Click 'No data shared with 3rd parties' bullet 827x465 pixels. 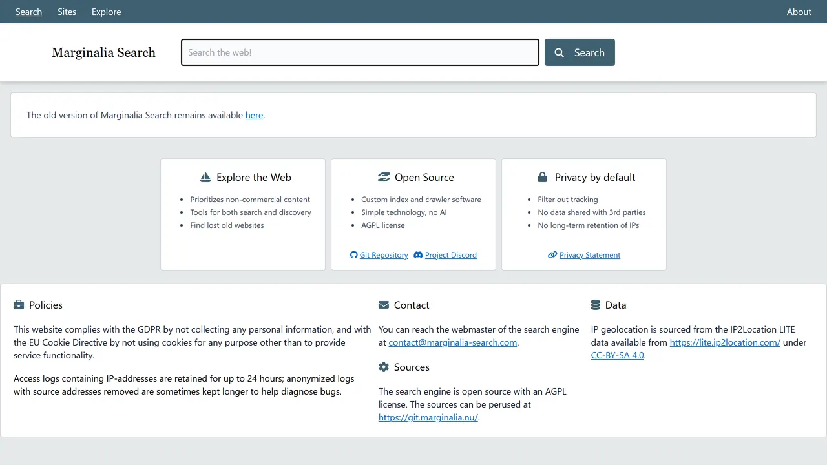pyautogui.click(x=592, y=212)
